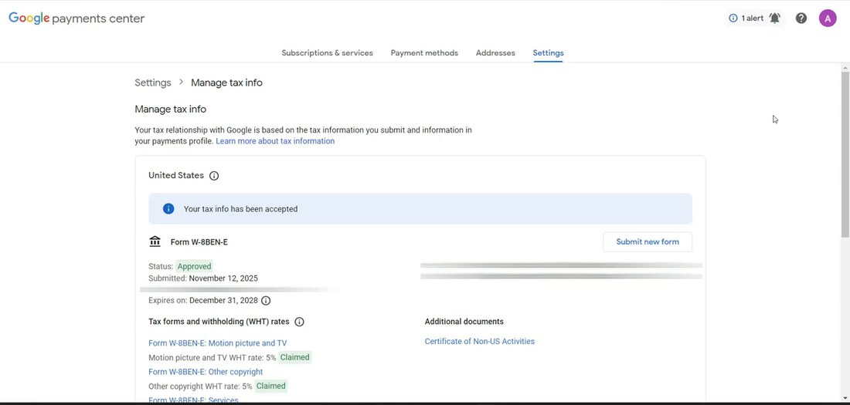
Task: Open Learn more about tax information link
Action: (275, 141)
